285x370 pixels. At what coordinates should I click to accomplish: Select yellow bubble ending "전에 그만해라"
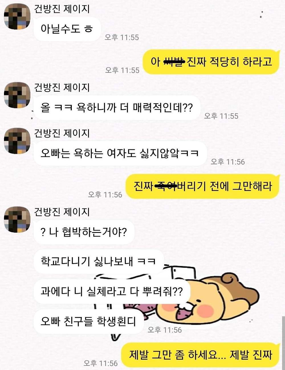[x=203, y=186]
